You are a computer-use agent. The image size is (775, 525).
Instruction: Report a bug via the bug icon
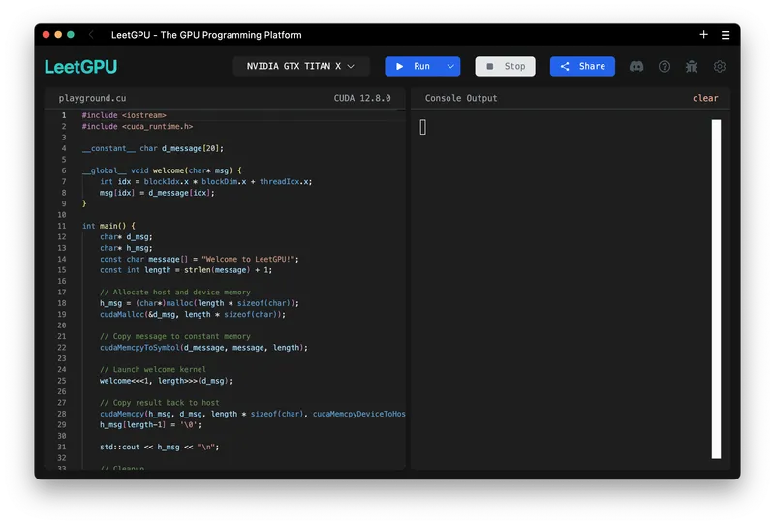tap(692, 66)
